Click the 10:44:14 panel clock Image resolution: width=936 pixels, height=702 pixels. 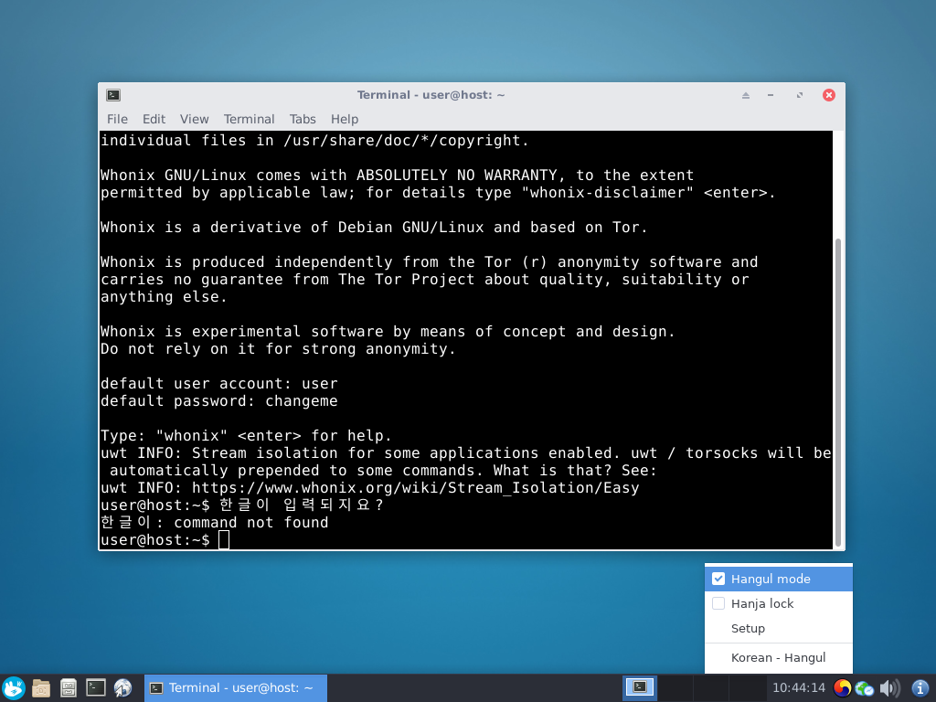(799, 688)
